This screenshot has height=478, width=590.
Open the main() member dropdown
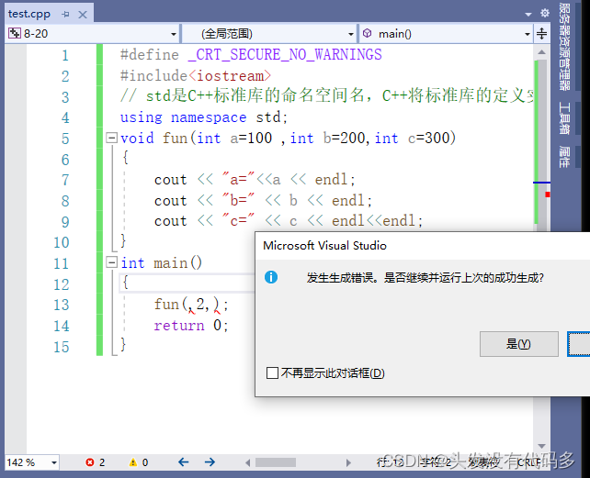(x=528, y=34)
